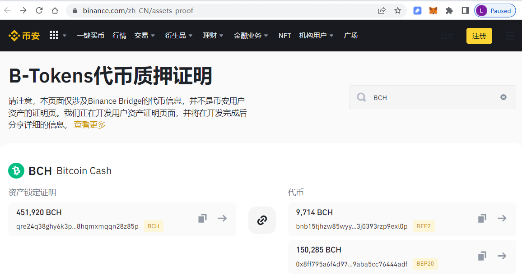
Task: Go forward in the browser
Action: (x=23, y=11)
